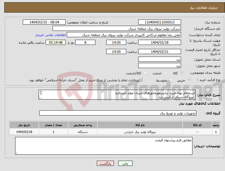The height and width of the screenshot is (171, 225).
Task: Click the نام کالا column header
Action: [x=140, y=125]
